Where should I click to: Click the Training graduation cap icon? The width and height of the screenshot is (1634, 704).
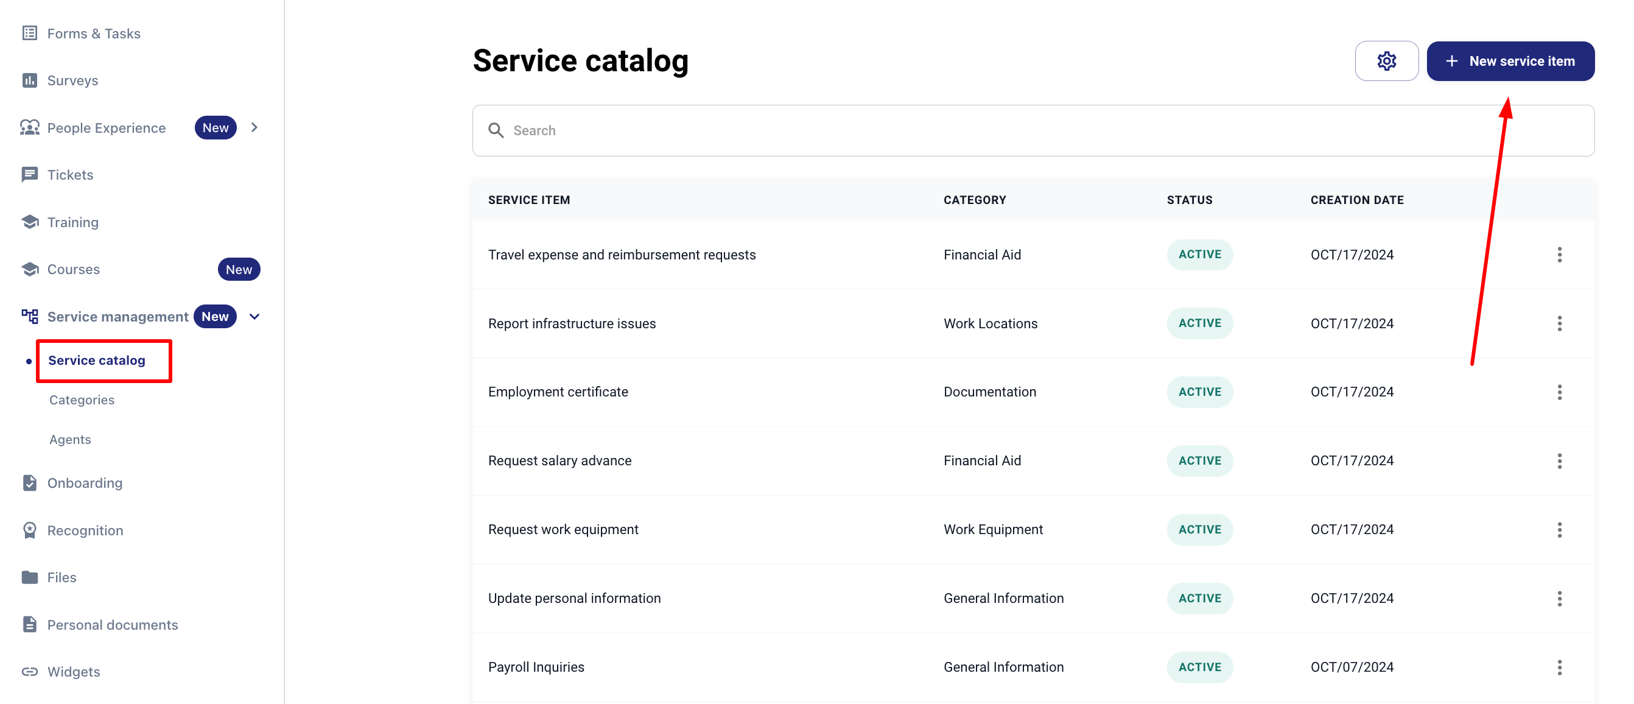[29, 222]
